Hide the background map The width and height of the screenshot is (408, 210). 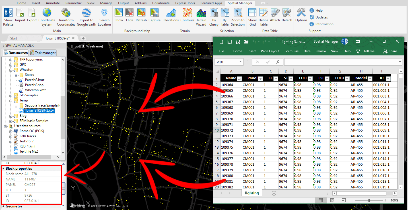[x=129, y=15]
